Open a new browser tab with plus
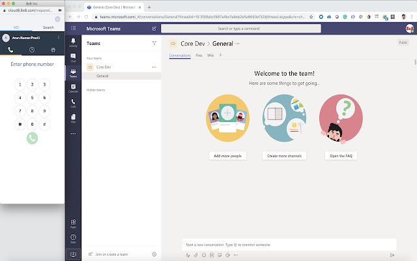 [149, 7]
